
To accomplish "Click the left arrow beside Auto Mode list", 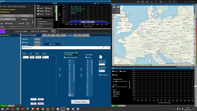I will (81, 69).
